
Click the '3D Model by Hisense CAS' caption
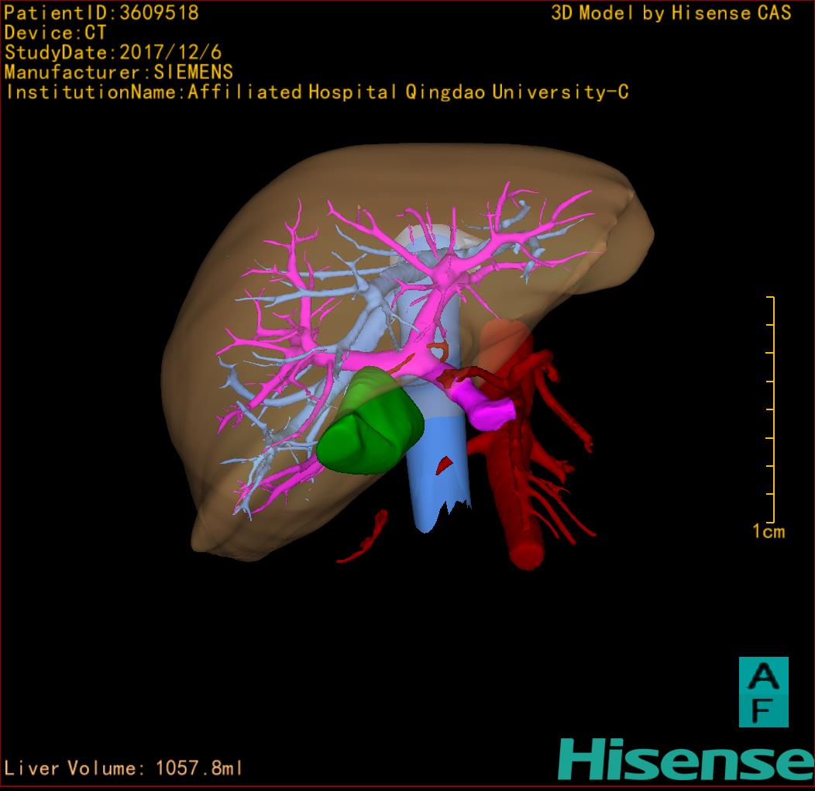(671, 13)
